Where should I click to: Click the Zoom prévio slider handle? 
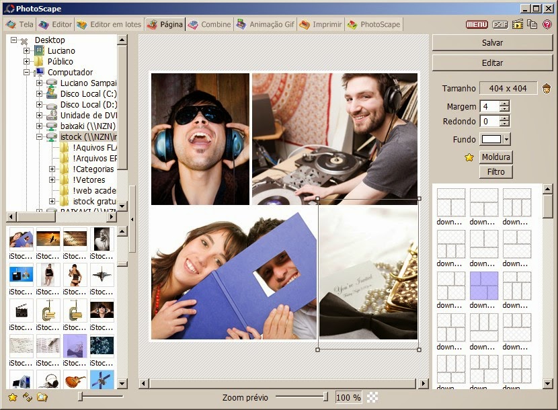coord(325,397)
